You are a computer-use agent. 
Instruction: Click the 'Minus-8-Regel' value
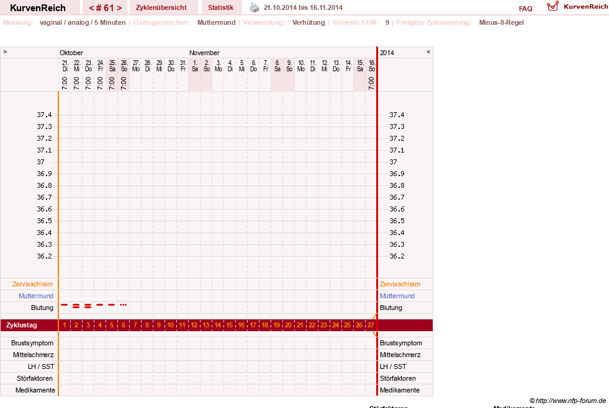[x=502, y=22]
